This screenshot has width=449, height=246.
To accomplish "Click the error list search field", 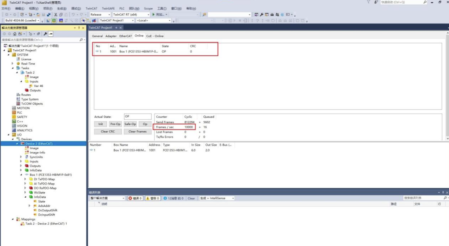I will pos(423,198).
